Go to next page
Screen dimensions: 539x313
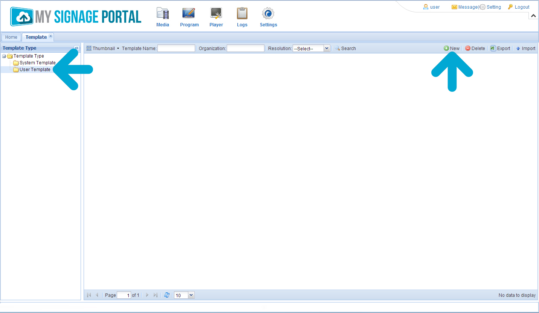point(147,295)
